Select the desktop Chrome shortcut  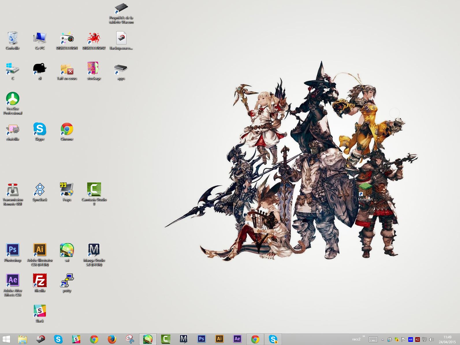[x=67, y=132]
